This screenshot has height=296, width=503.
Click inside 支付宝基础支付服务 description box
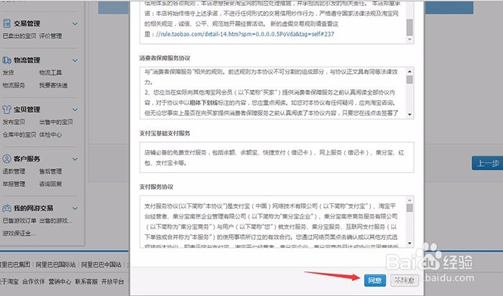pyautogui.click(x=277, y=157)
